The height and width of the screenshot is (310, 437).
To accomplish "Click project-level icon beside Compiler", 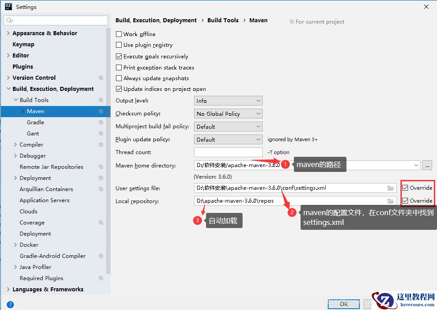I will (101, 144).
